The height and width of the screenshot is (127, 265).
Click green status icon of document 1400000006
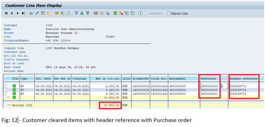point(14,90)
